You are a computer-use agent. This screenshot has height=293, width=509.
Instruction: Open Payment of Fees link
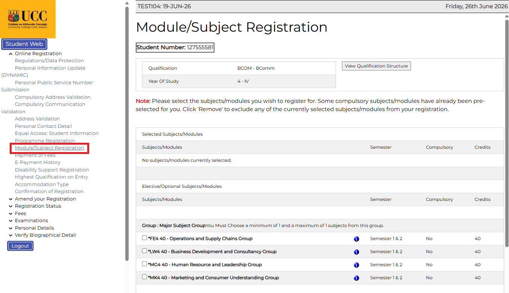coord(35,155)
